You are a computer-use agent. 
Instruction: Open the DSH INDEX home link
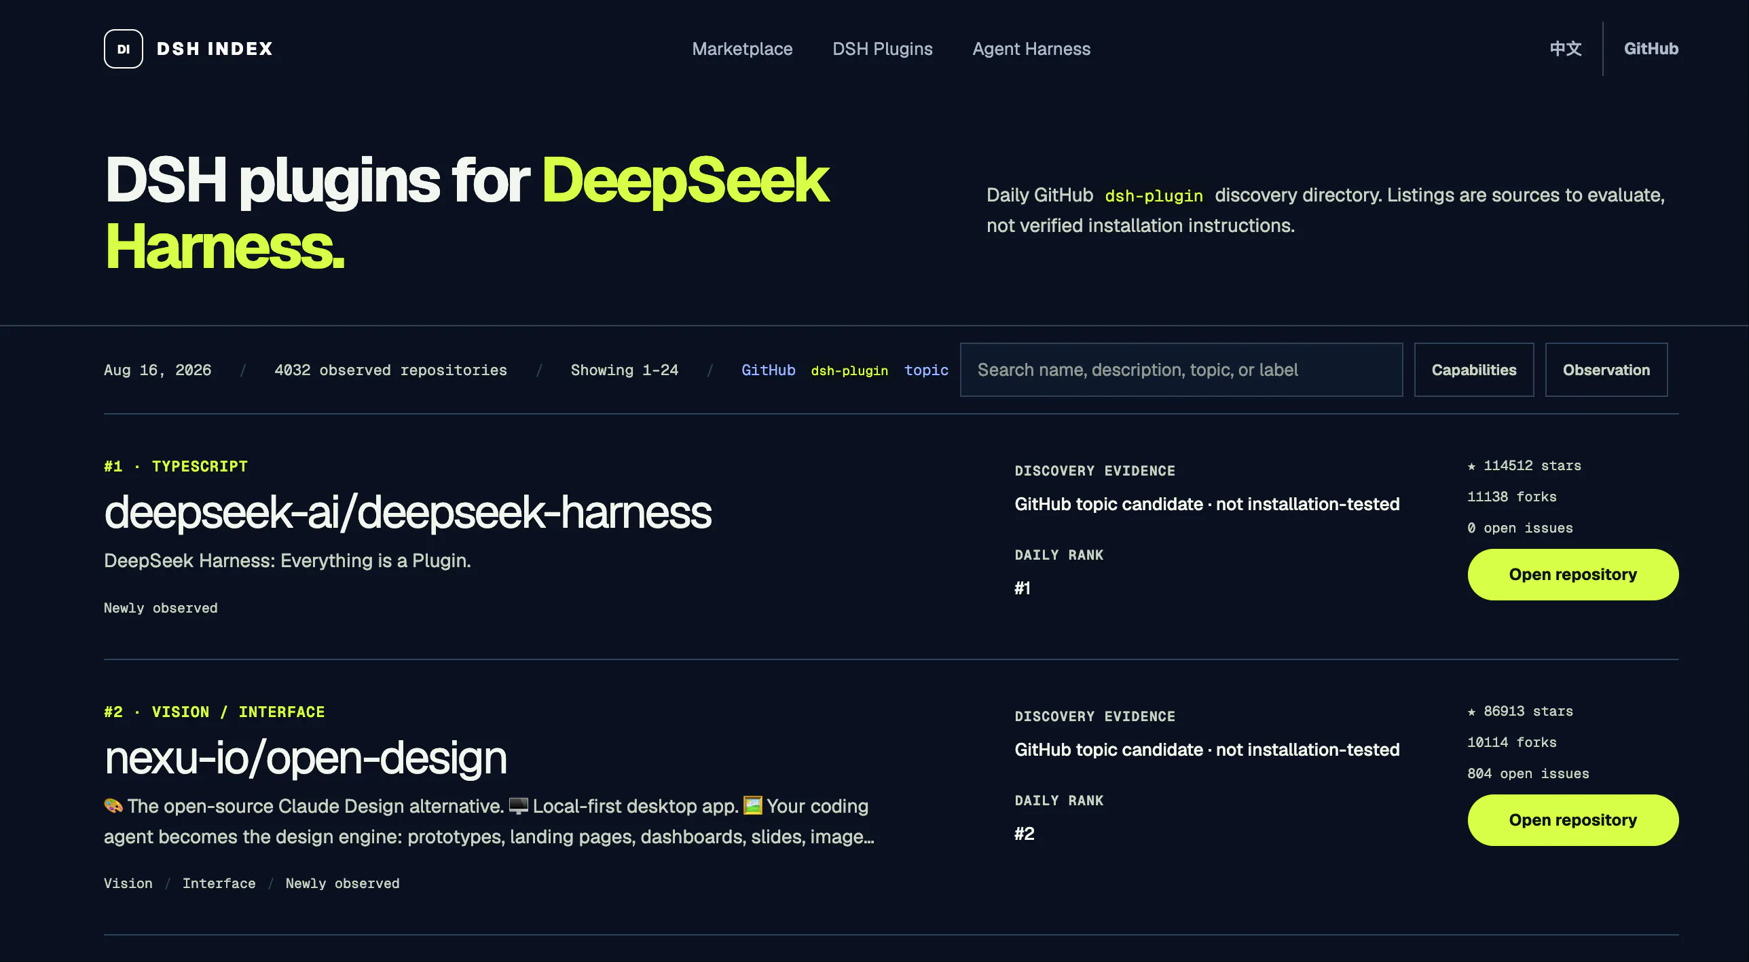(188, 49)
